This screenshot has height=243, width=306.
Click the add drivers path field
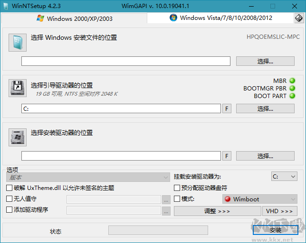pyautogui.click(x=114, y=210)
